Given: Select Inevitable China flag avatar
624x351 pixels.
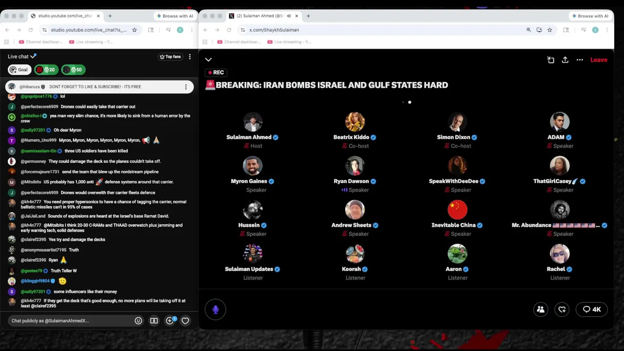Looking at the screenshot, I should [x=457, y=210].
